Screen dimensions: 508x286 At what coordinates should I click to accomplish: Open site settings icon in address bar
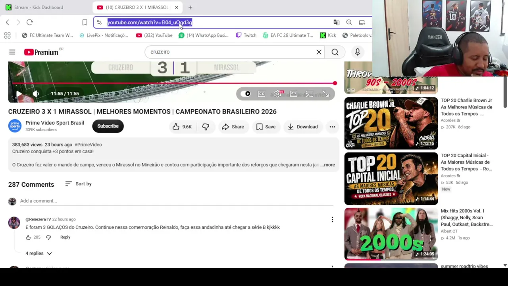[x=99, y=22]
